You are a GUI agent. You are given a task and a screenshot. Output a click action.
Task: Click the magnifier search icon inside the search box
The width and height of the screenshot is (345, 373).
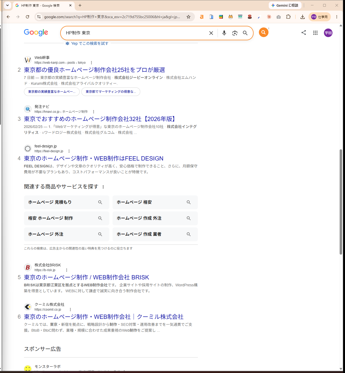[x=245, y=33]
